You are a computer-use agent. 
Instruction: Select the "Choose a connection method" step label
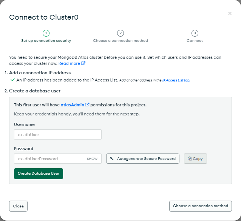click(120, 40)
